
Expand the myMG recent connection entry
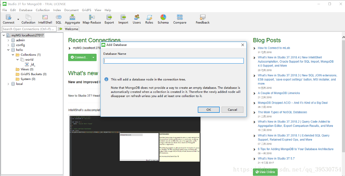click(x=70, y=48)
